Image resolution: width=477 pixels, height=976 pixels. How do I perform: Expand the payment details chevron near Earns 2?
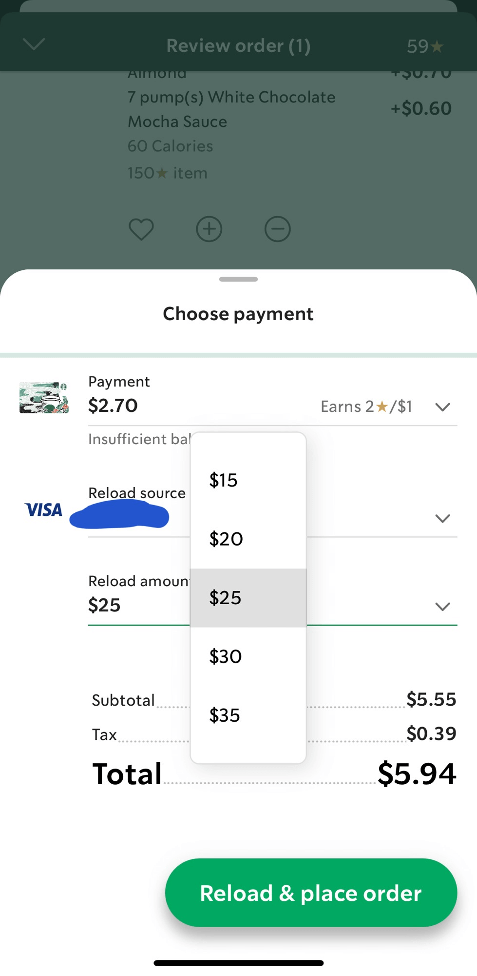pos(442,407)
